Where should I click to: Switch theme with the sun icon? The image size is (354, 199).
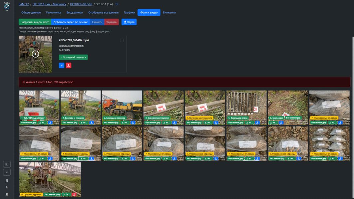(x=7, y=172)
